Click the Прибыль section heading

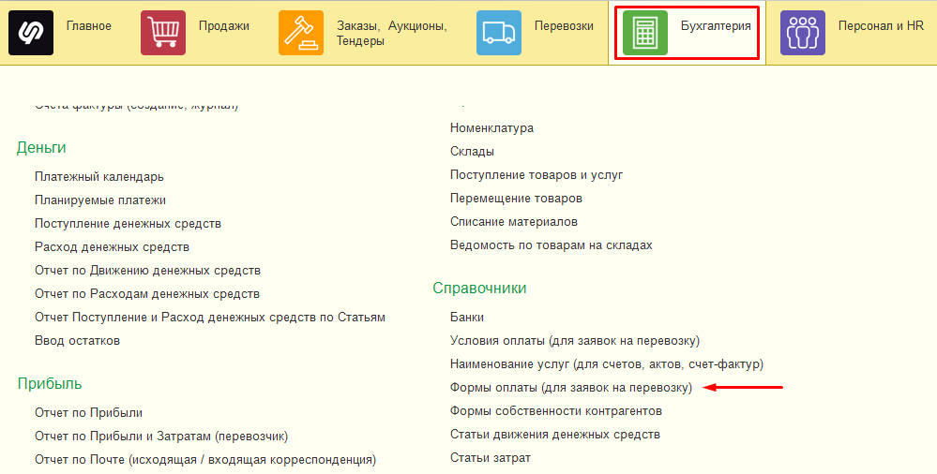coord(50,383)
